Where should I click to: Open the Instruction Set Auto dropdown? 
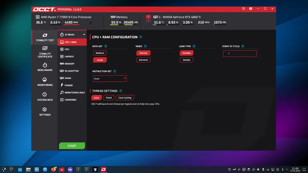tap(110, 78)
